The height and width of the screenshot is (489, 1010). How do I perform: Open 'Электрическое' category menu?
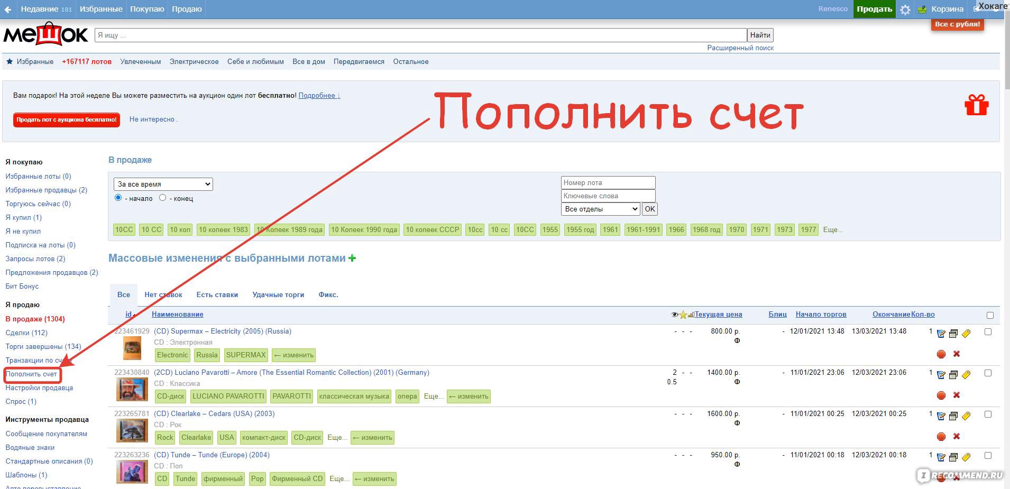click(x=194, y=61)
